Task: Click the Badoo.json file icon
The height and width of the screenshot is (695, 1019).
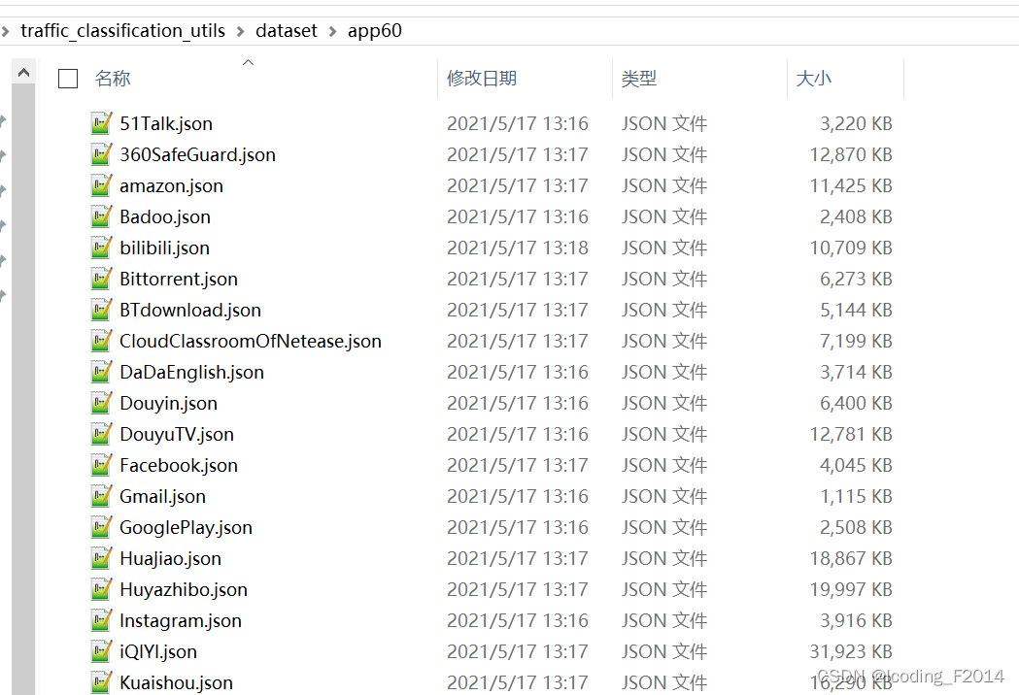Action: (x=101, y=216)
